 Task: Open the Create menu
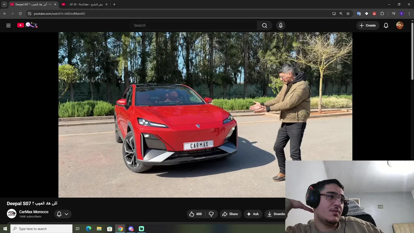click(367, 25)
